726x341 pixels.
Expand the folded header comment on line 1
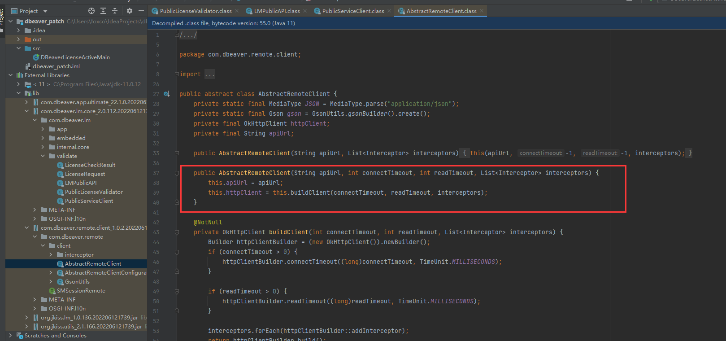(177, 35)
